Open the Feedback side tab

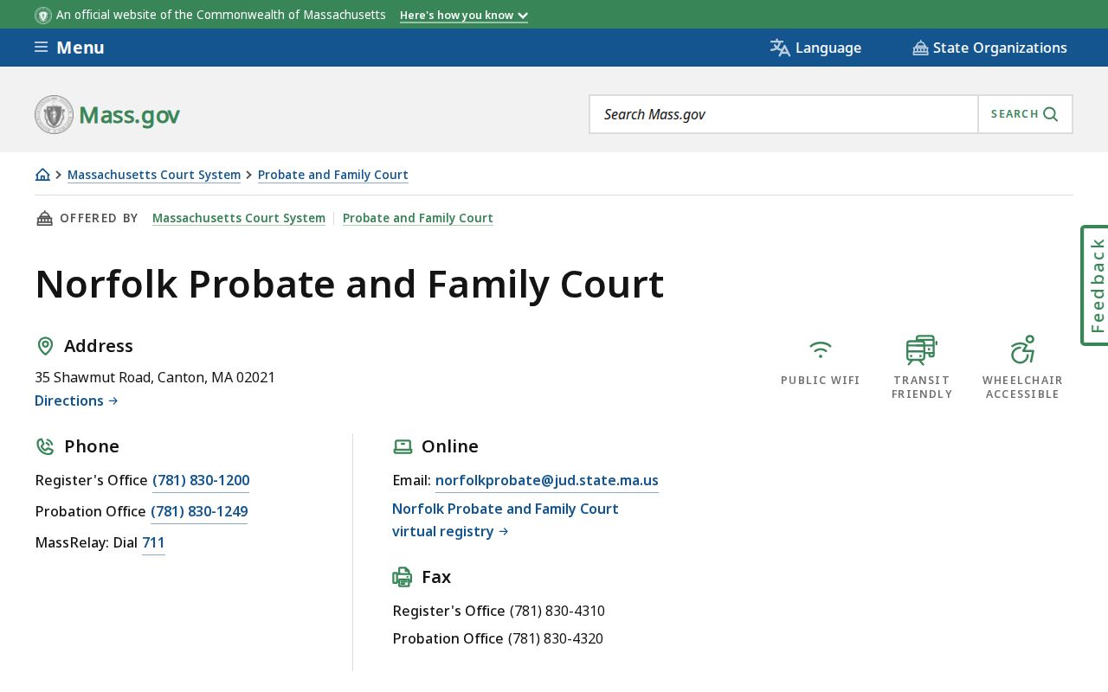click(1095, 285)
